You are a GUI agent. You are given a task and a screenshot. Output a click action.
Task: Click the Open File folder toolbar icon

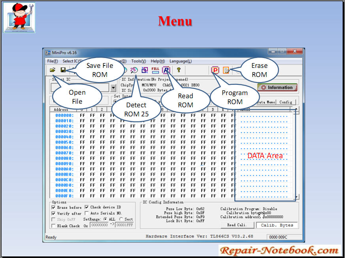coord(53,70)
